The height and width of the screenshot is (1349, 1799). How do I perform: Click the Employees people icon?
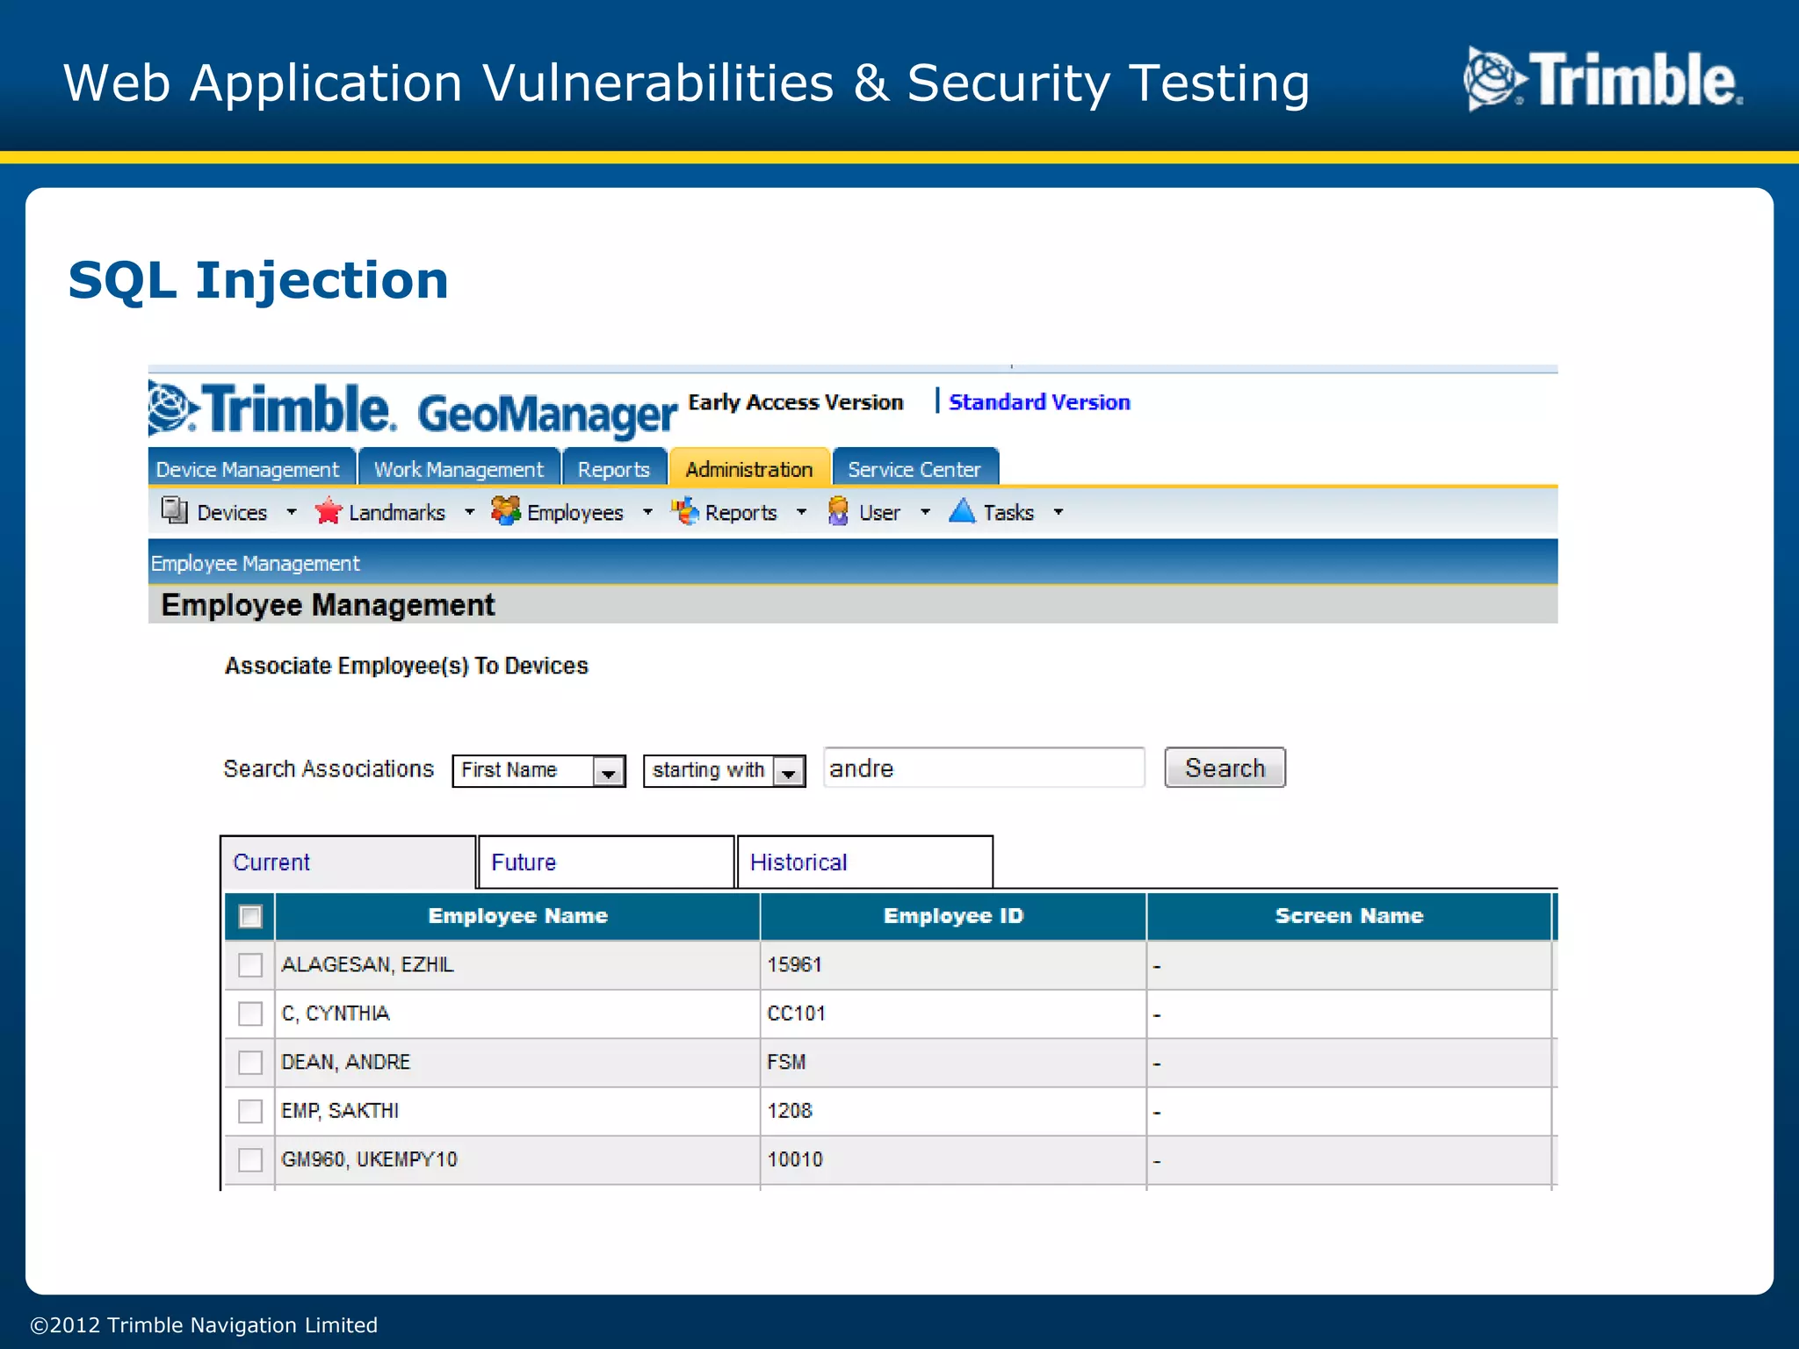[506, 510]
